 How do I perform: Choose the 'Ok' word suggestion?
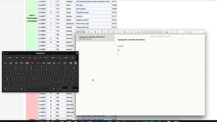coord(73,58)
